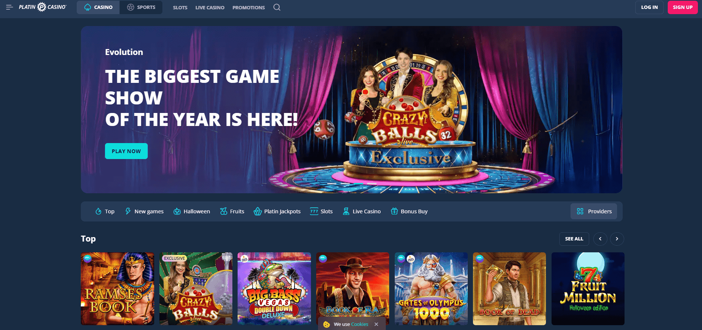Image resolution: width=702 pixels, height=330 pixels.
Task: Open the hamburger side menu
Action: pos(10,7)
